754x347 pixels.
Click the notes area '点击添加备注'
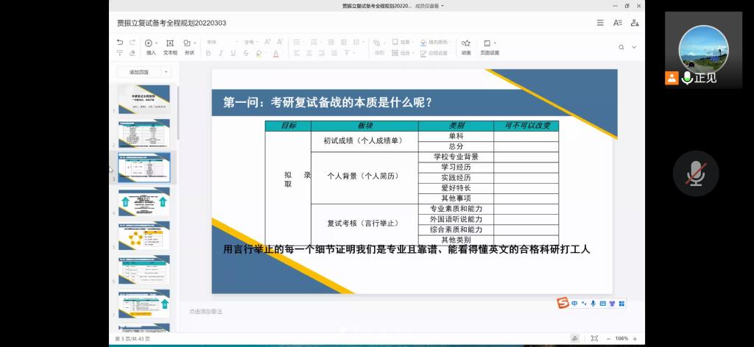tap(205, 312)
